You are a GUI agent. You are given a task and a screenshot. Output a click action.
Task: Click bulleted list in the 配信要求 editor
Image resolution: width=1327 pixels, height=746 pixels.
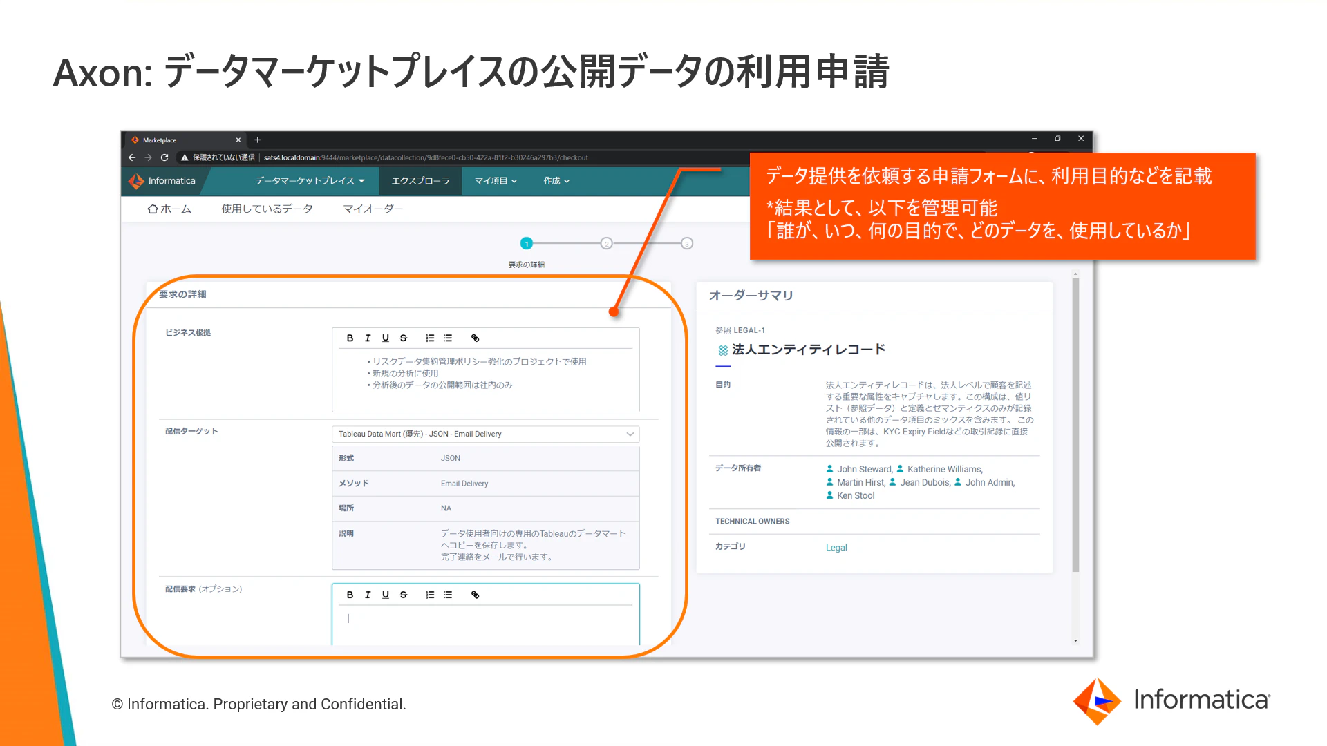click(448, 595)
